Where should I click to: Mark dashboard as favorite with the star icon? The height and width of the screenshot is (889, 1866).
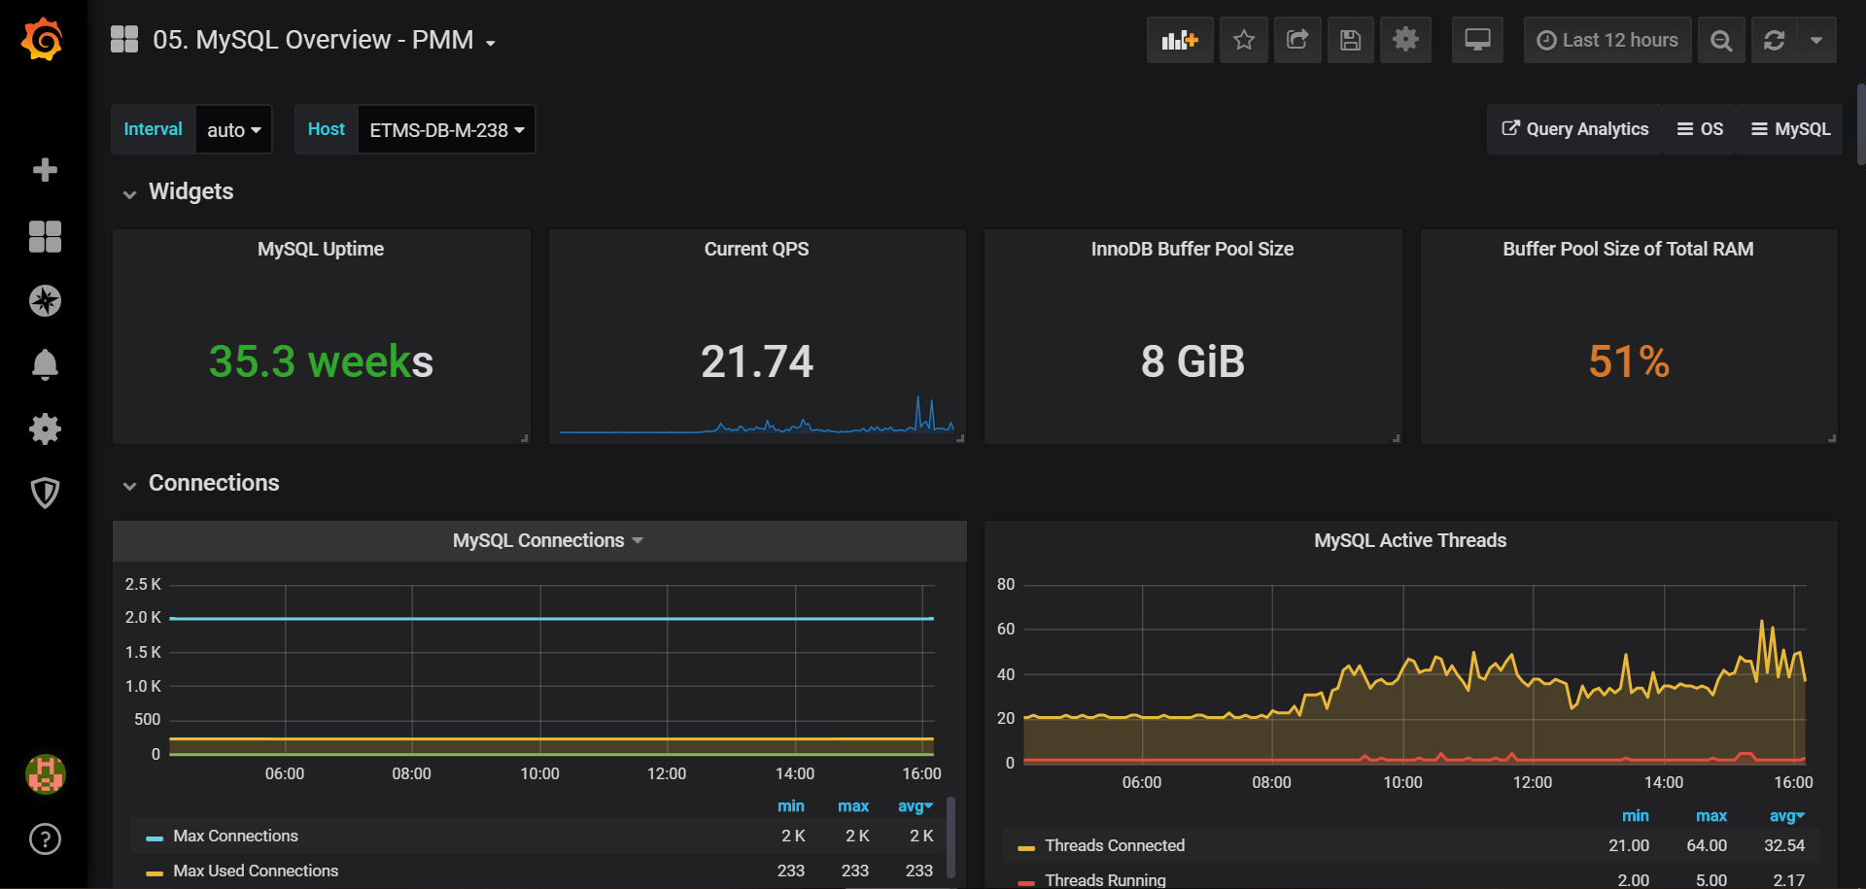(x=1244, y=40)
